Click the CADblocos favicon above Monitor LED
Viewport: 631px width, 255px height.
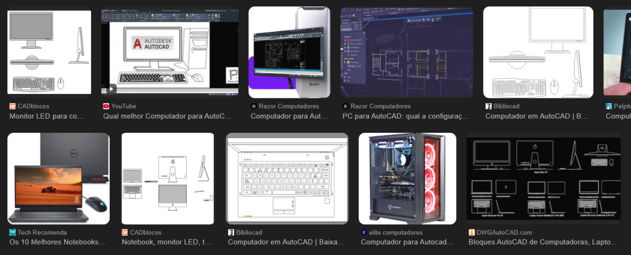tap(12, 106)
